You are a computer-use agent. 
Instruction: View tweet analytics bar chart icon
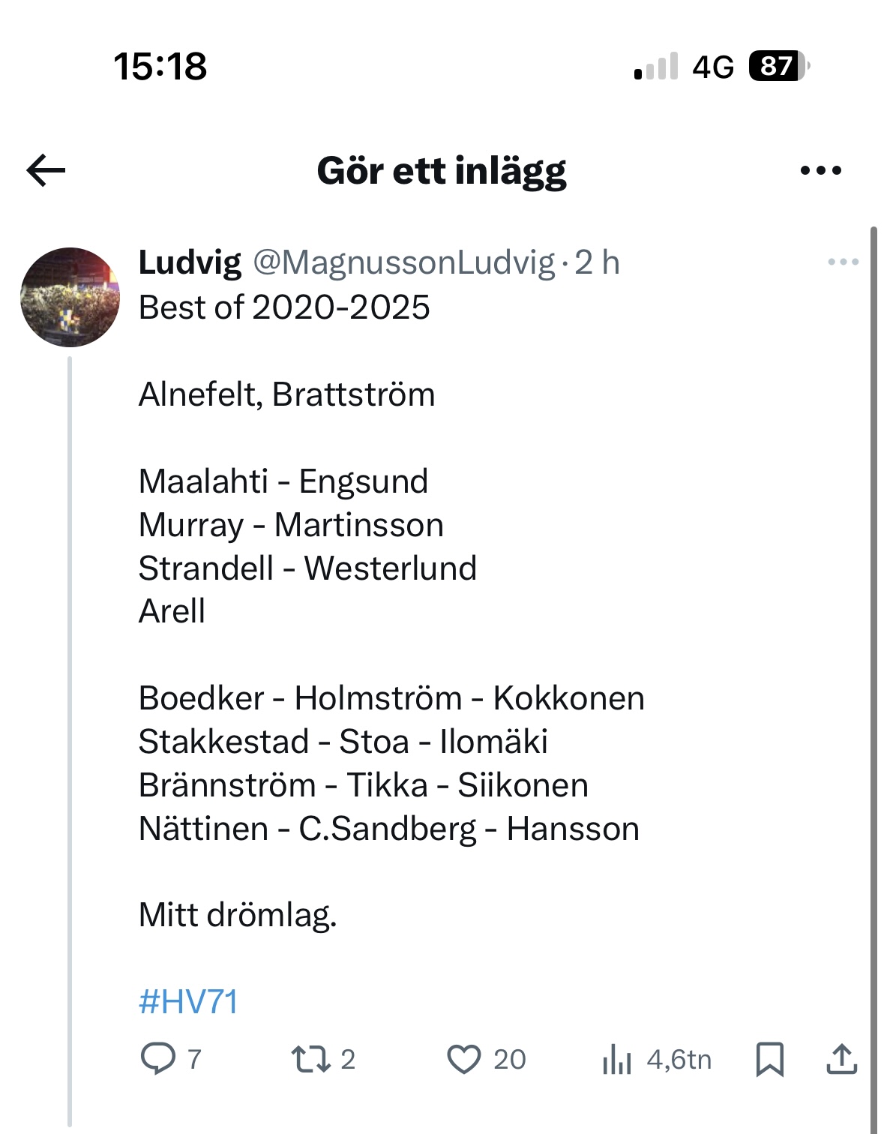click(616, 1060)
